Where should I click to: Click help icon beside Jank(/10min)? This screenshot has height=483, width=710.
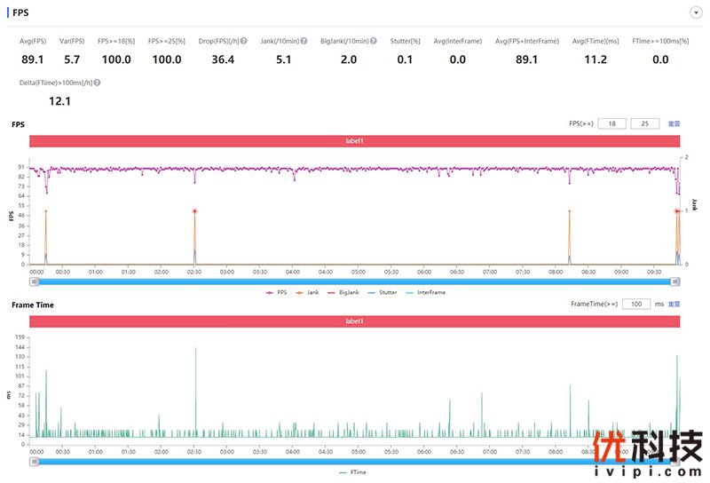304,41
